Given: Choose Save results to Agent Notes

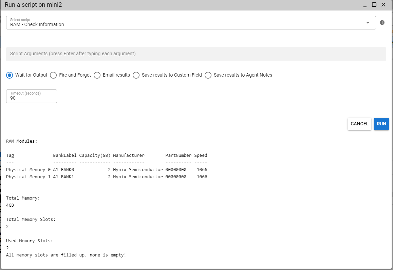Looking at the screenshot, I should [208, 75].
